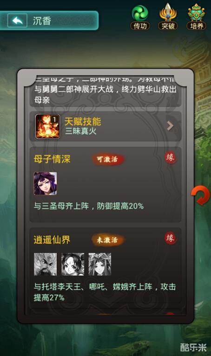Open the 培养 jade pot icon
211x356 pixels.
pos(196,17)
